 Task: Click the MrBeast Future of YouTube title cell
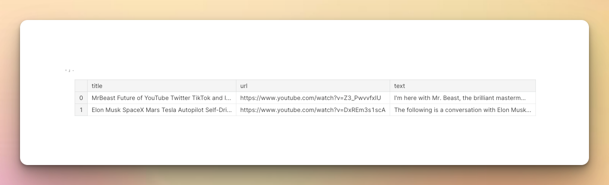coord(161,98)
